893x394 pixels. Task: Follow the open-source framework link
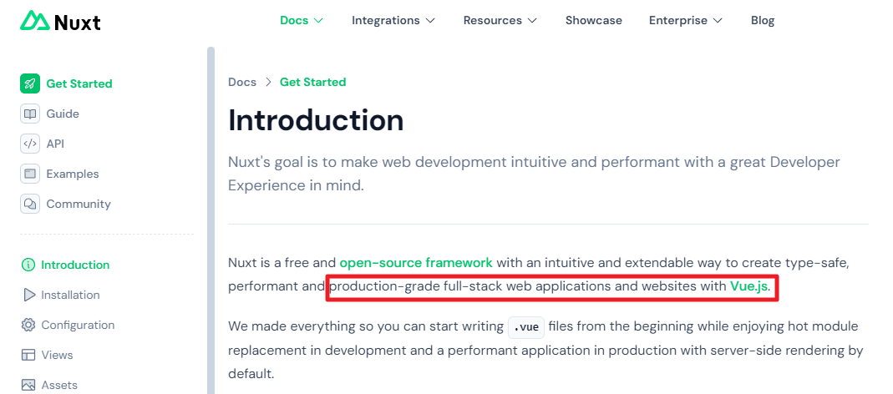[x=416, y=263]
